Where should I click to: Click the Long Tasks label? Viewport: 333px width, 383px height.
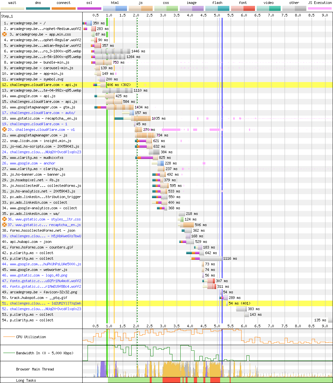(x=26, y=380)
